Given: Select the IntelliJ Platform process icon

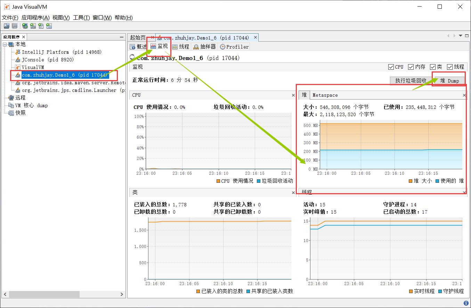Looking at the screenshot, I should [x=18, y=52].
